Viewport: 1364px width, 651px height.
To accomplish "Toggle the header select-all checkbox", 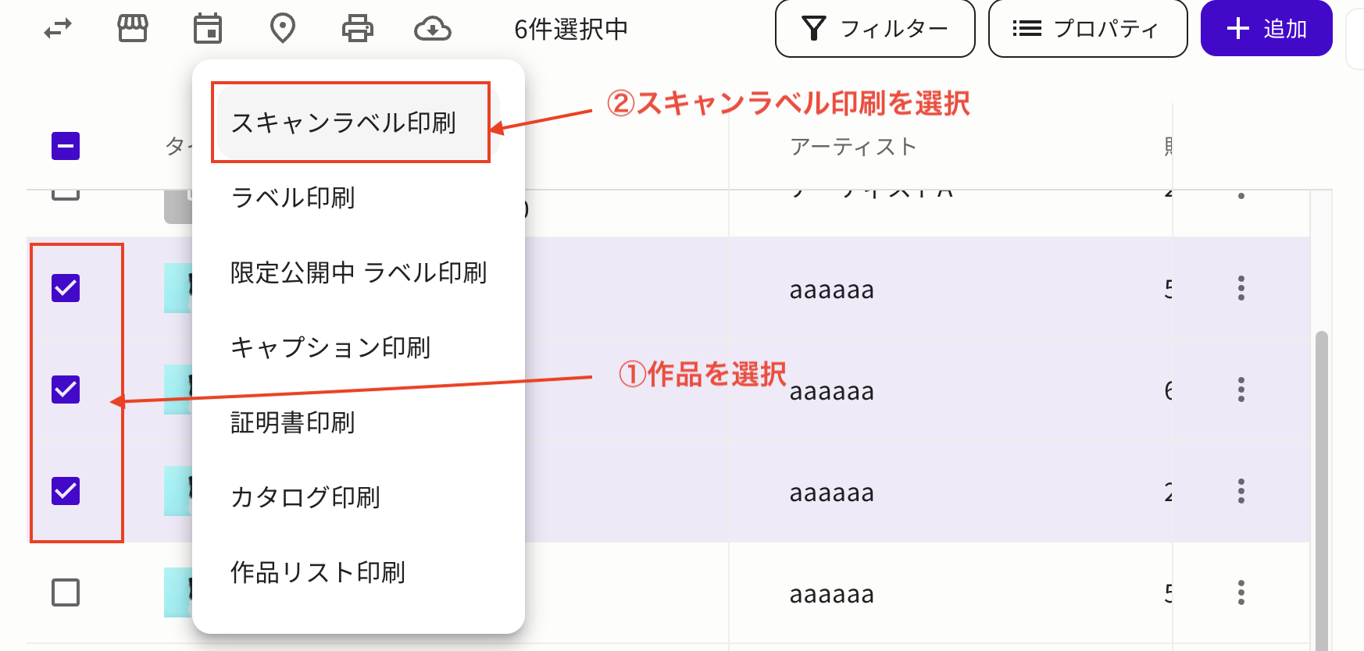I will [x=66, y=146].
